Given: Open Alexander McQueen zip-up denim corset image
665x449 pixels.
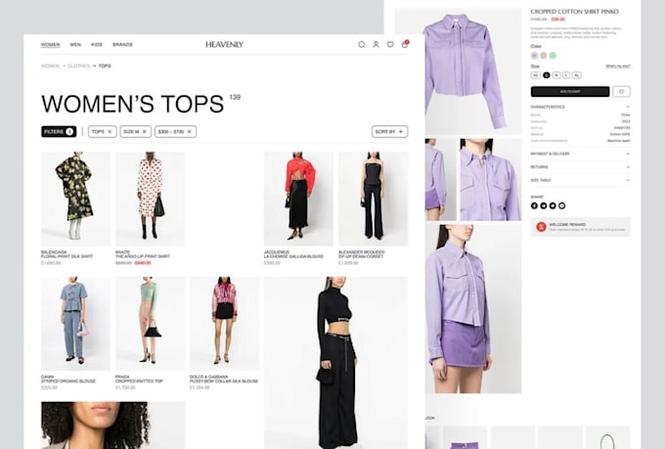Looking at the screenshot, I should coord(374,199).
